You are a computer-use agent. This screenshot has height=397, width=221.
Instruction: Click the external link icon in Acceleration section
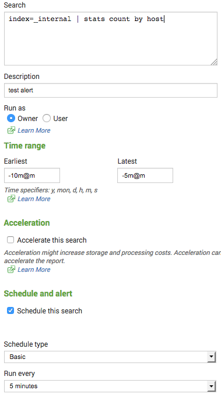coord(11,270)
